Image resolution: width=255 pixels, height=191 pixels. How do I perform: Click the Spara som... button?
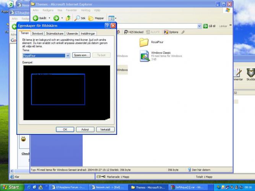[x=81, y=55]
